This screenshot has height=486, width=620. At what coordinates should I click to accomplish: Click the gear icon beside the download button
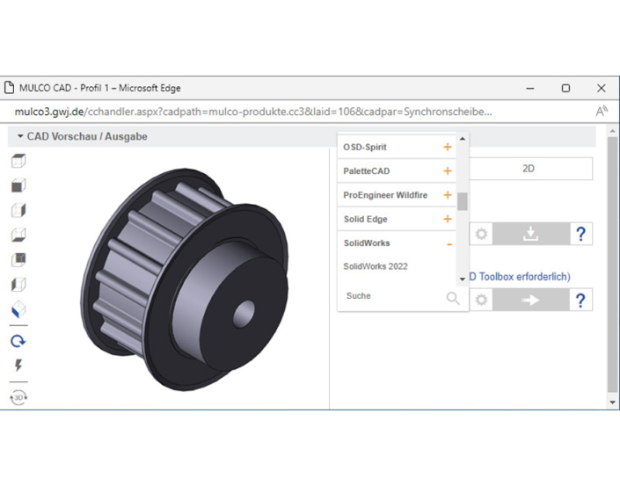[x=481, y=234]
